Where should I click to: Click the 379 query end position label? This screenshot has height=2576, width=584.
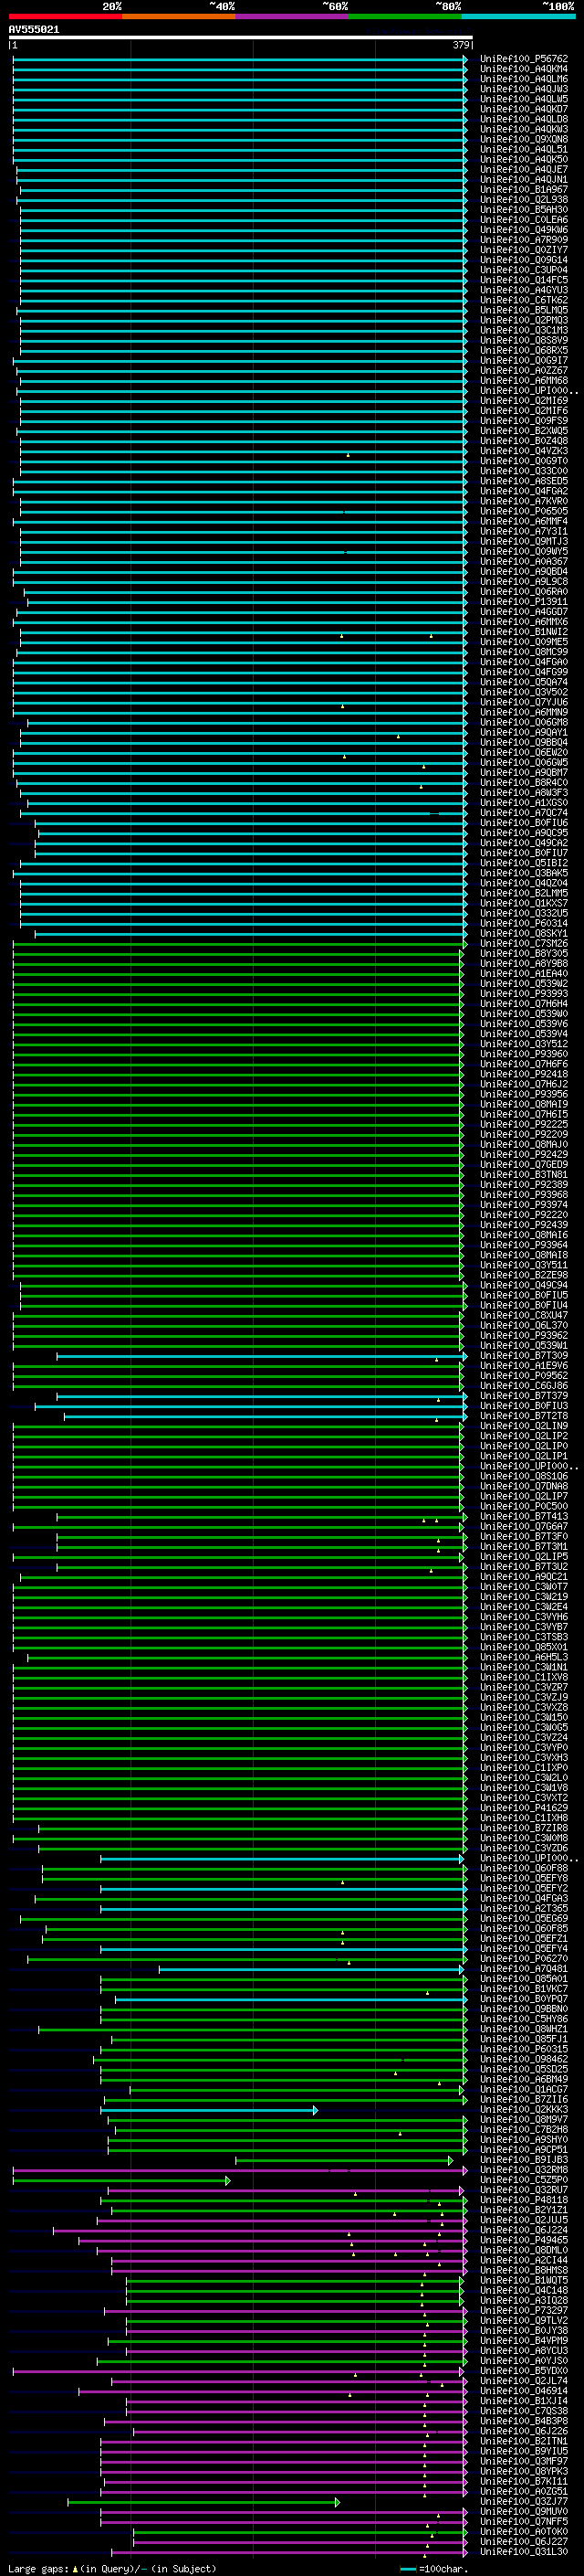click(461, 45)
